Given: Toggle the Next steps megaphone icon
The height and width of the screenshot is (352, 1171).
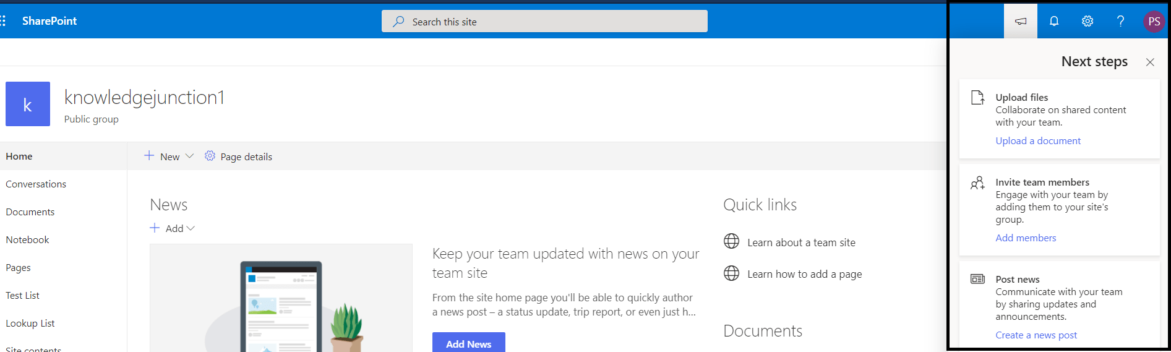Looking at the screenshot, I should 1021,21.
